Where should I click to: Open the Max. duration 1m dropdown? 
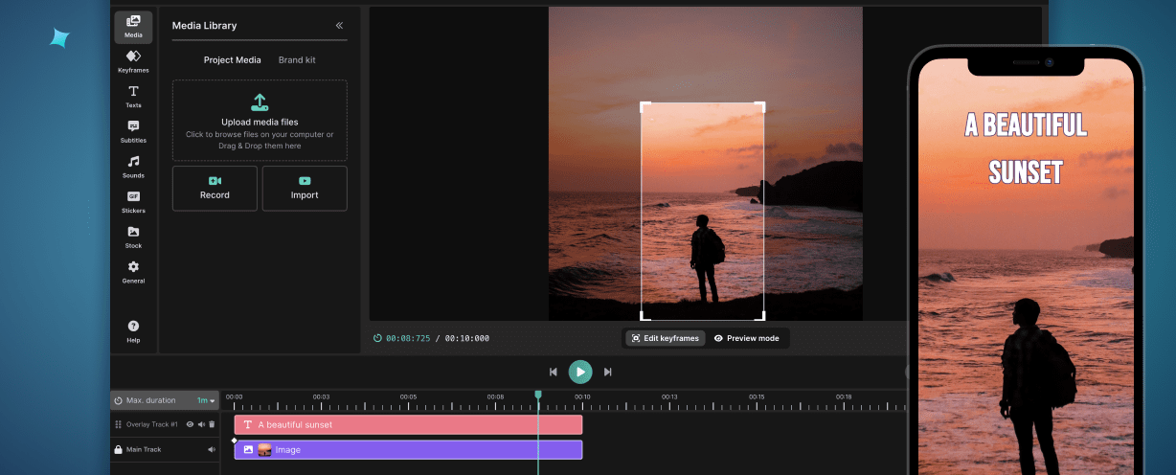[206, 400]
